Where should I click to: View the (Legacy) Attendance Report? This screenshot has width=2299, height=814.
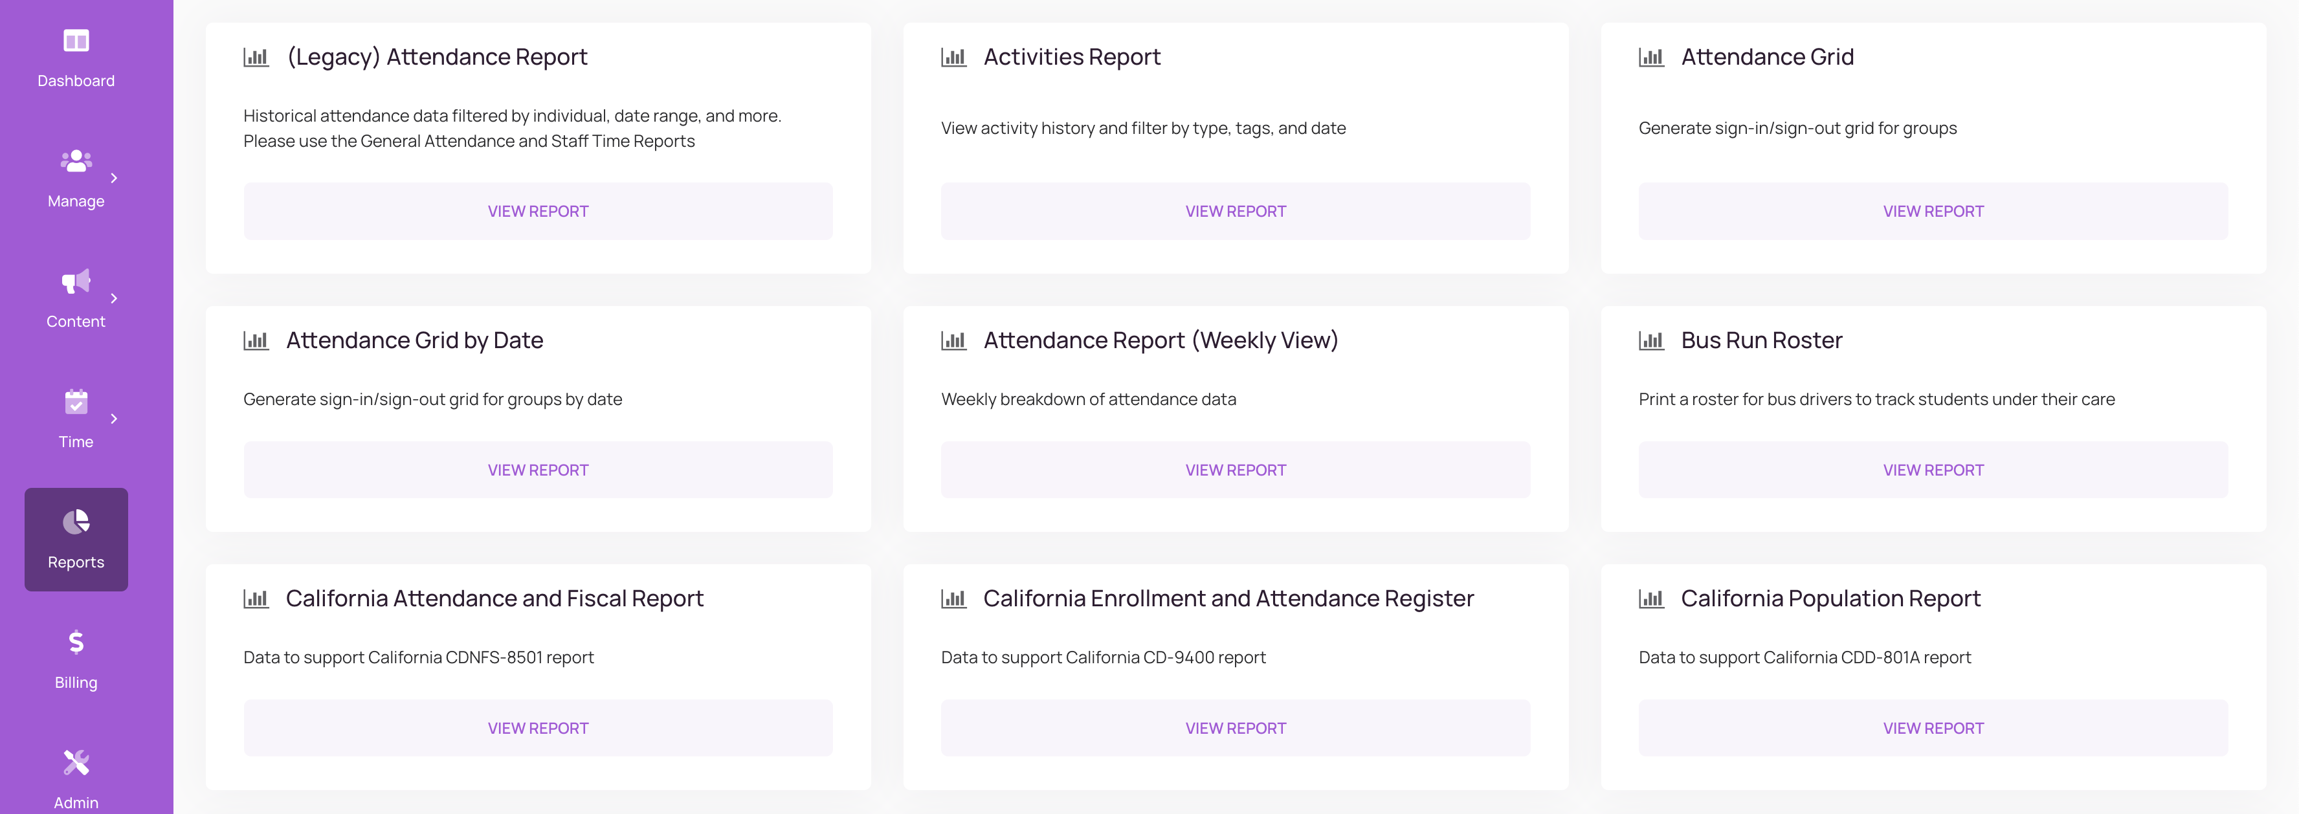coord(537,211)
